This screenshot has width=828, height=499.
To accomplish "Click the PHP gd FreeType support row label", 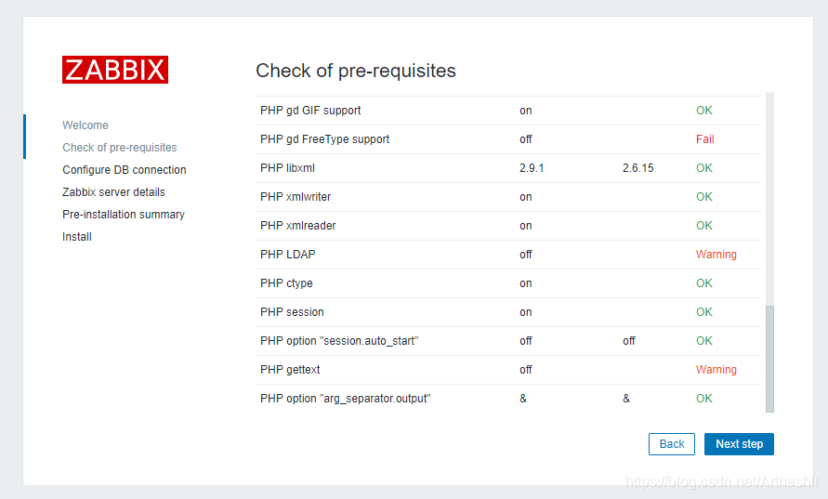I will click(324, 139).
